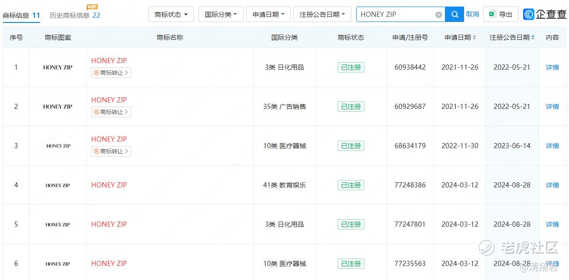
Task: Select 35类 广告销售 cell
Action: pyautogui.click(x=284, y=107)
